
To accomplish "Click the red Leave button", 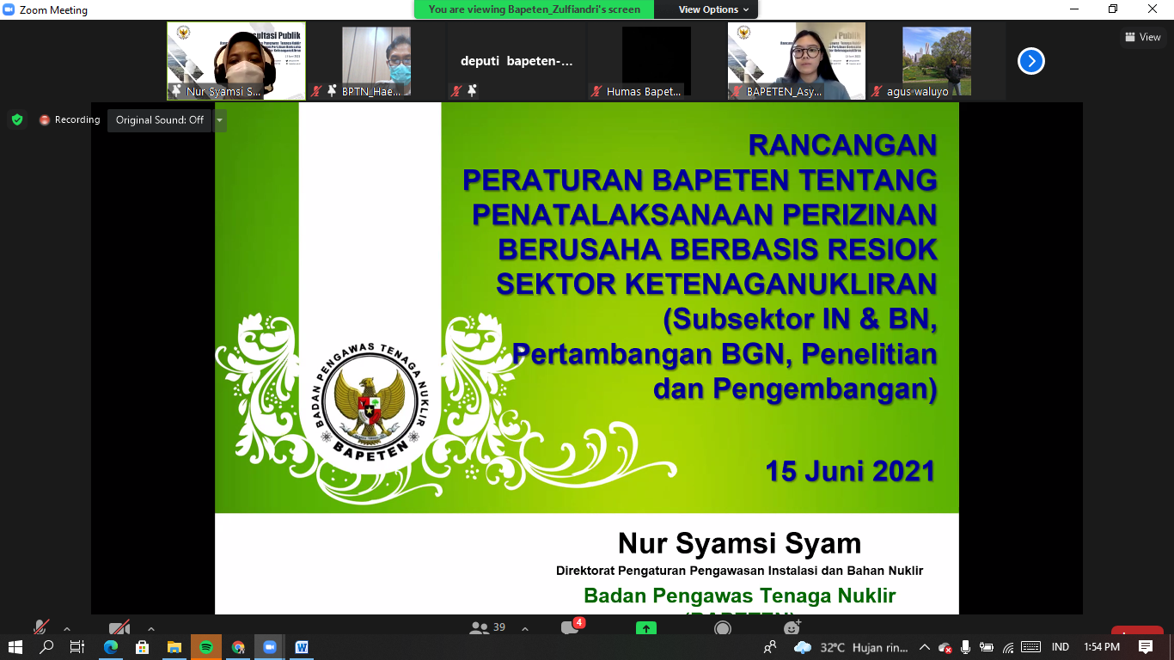I will click(1137, 631).
